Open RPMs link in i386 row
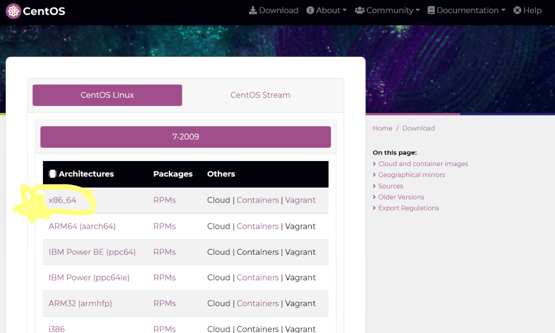 165,329
